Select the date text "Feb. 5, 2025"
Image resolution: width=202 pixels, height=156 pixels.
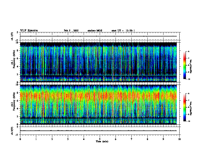71,31
